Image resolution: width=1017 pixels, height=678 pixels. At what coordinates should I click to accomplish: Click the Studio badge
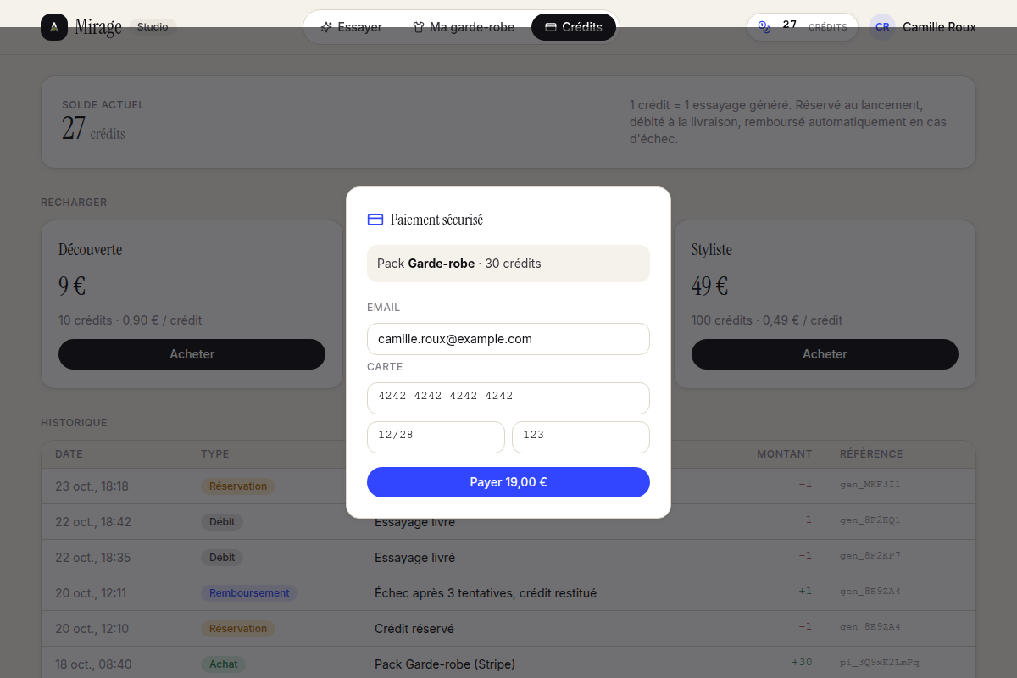153,27
